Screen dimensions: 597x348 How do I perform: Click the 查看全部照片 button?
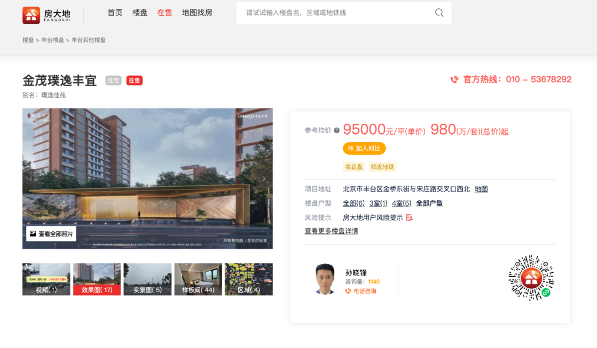[51, 234]
